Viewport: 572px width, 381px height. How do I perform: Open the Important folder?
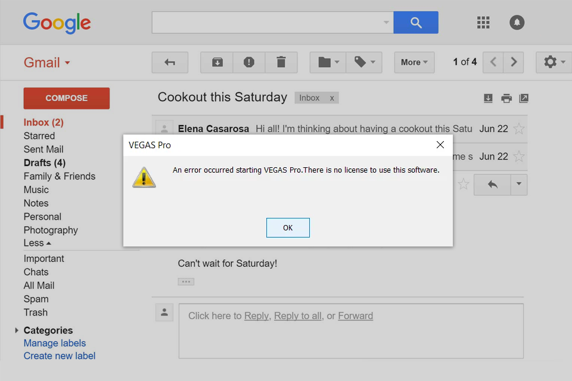(x=43, y=259)
